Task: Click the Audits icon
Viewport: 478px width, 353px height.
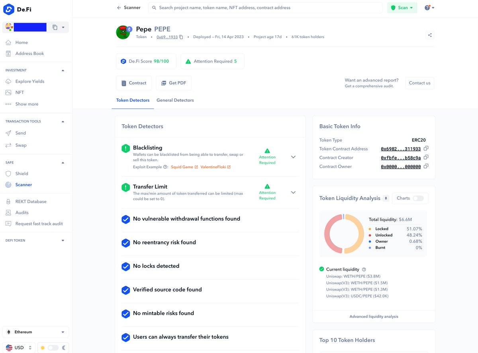Action: (x=8, y=213)
